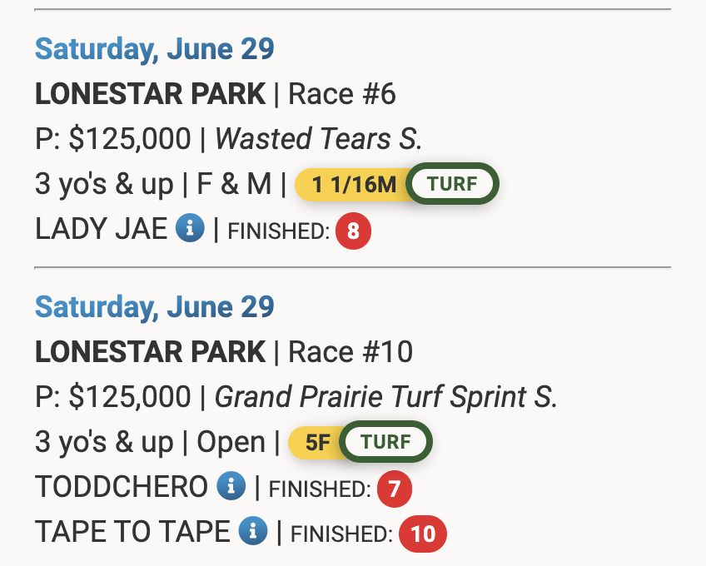Click the yellow 1 1/16M distance tag
Screen dimensions: 706x566
click(354, 185)
